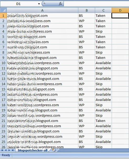Click cell C12 containing Skip
The image size is (129, 159).
click(x=103, y=73)
